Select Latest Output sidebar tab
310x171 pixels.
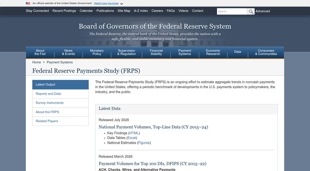point(60,84)
